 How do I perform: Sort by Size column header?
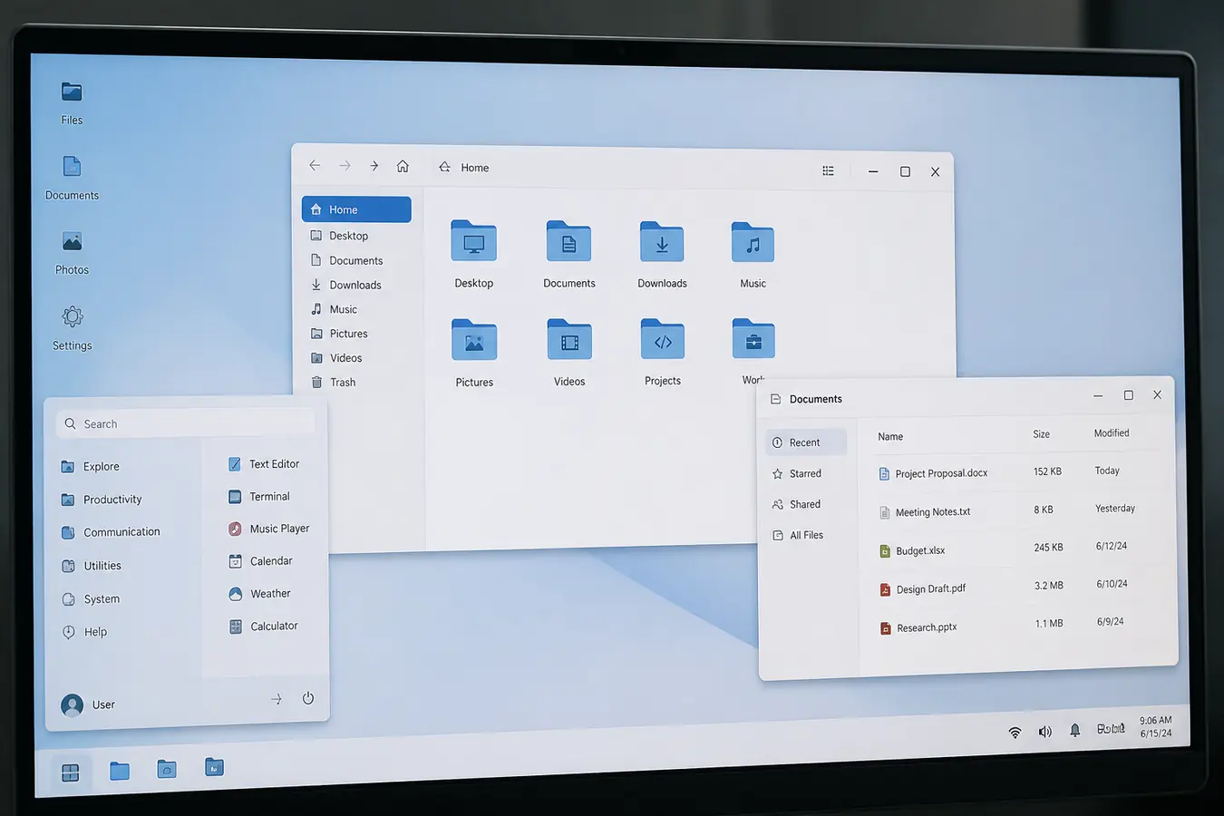pyautogui.click(x=1042, y=434)
